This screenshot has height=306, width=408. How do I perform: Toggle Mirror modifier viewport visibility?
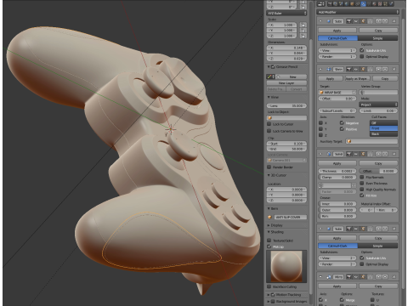tap(355, 276)
